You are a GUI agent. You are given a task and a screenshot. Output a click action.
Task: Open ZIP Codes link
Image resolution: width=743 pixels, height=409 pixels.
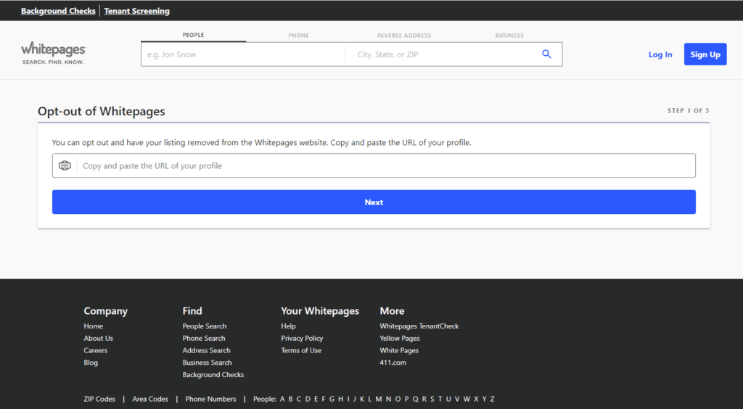99,399
